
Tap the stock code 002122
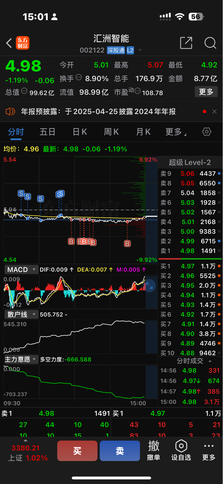point(92,50)
